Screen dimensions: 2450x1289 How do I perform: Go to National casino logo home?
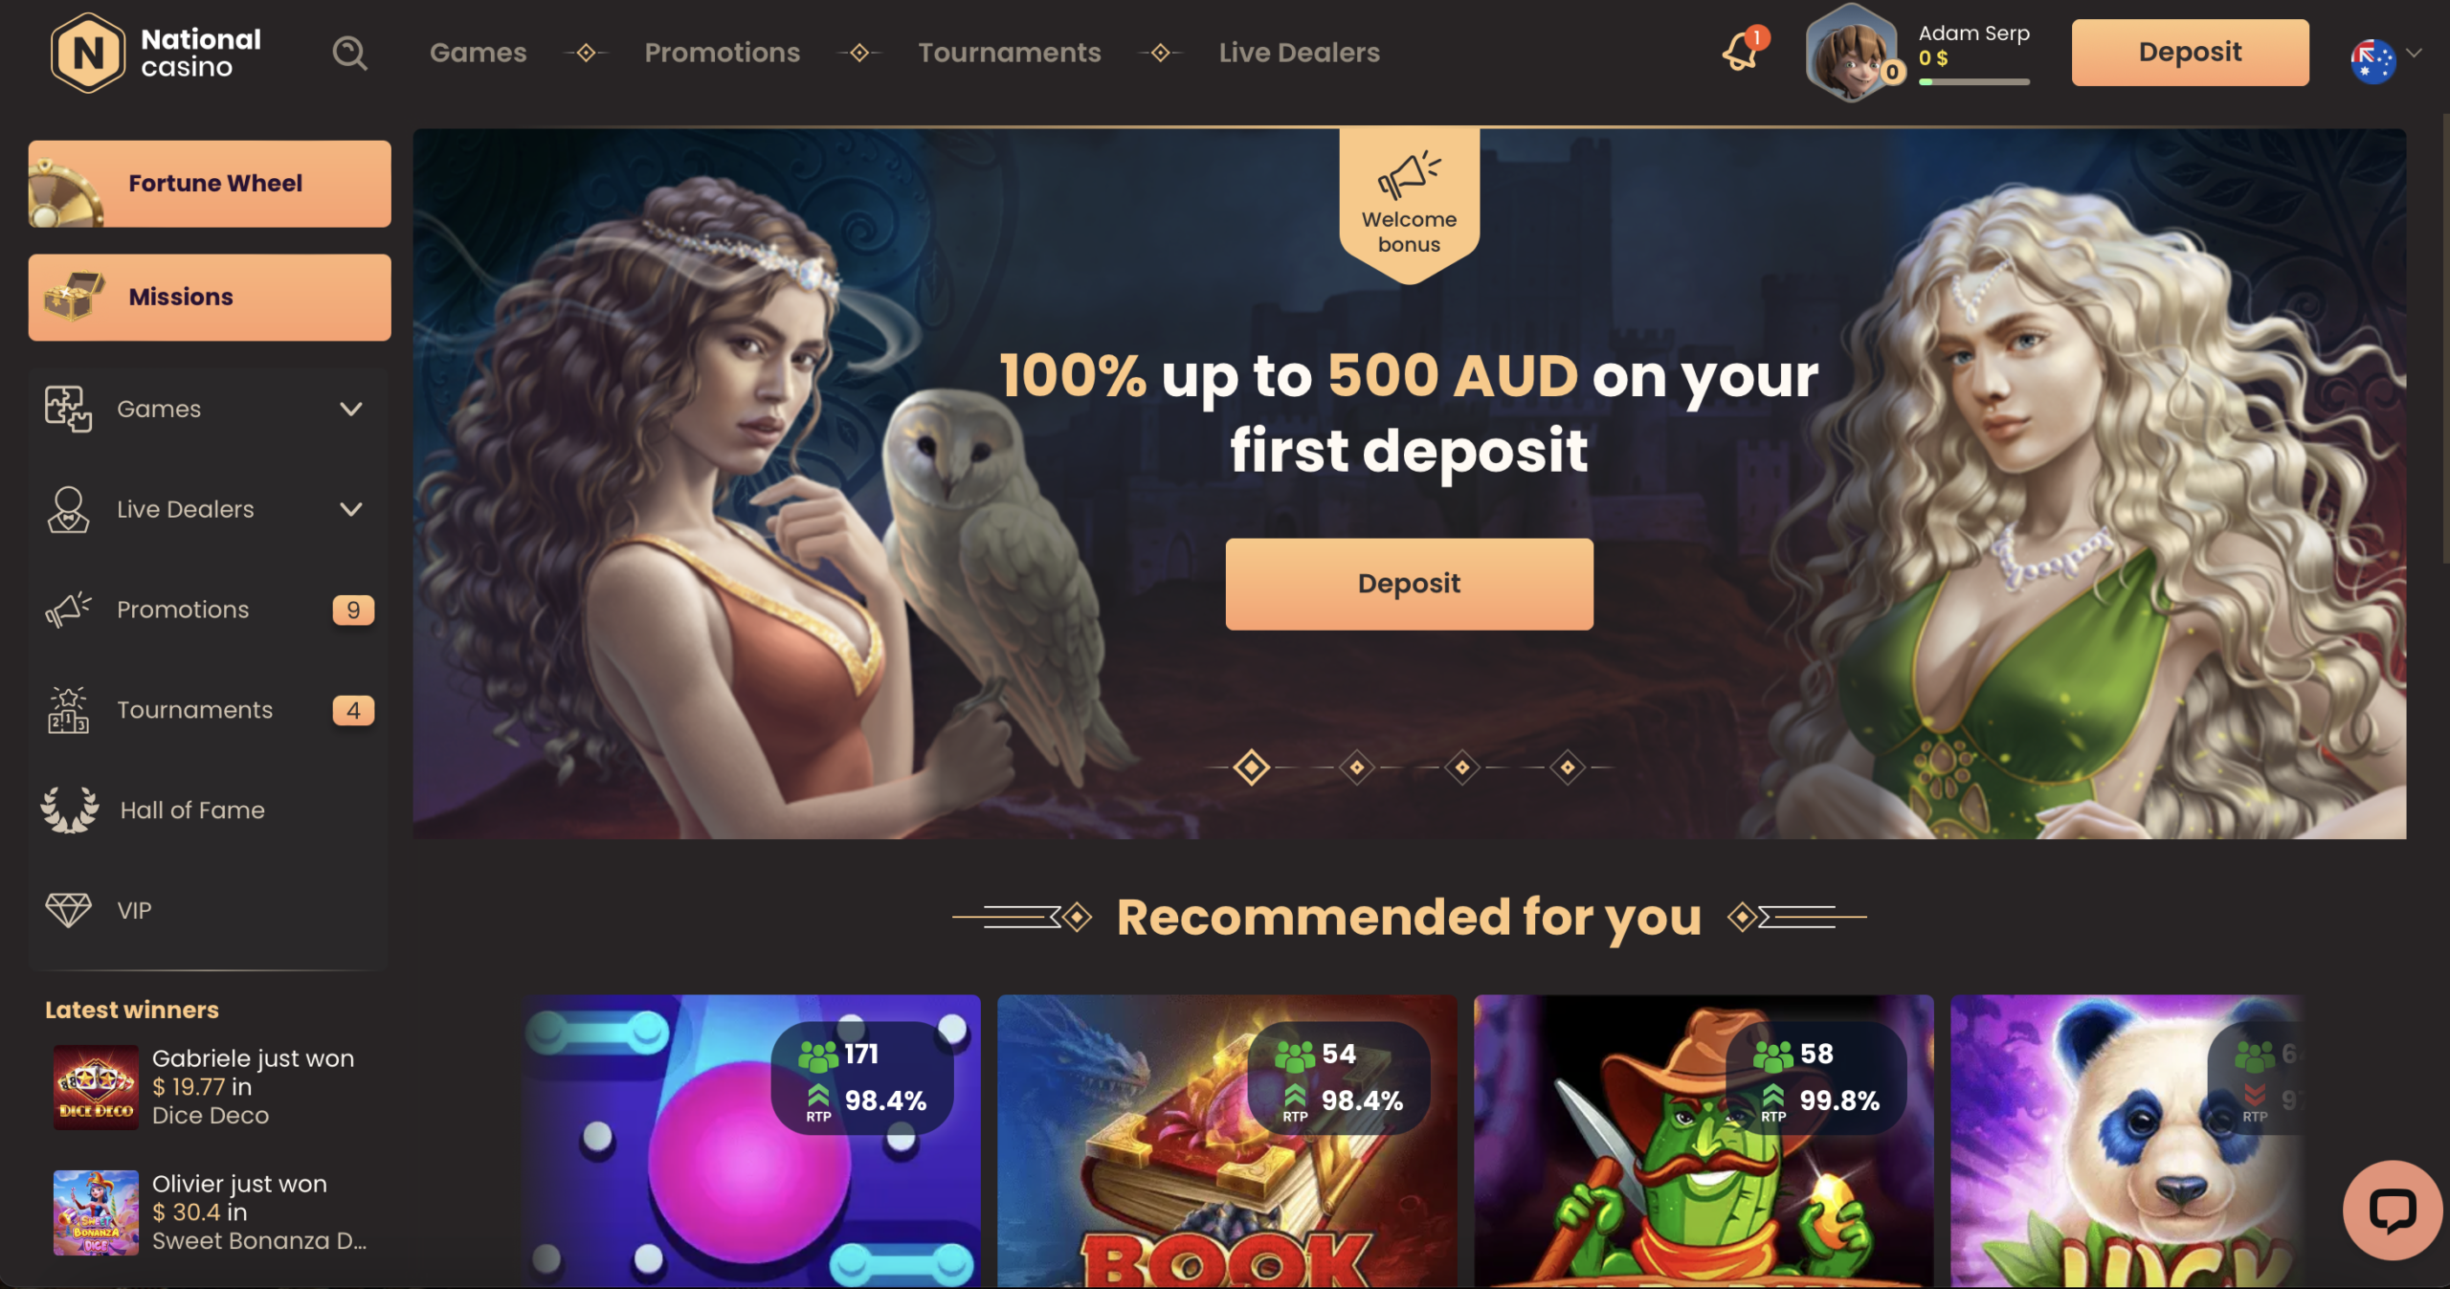pos(156,53)
